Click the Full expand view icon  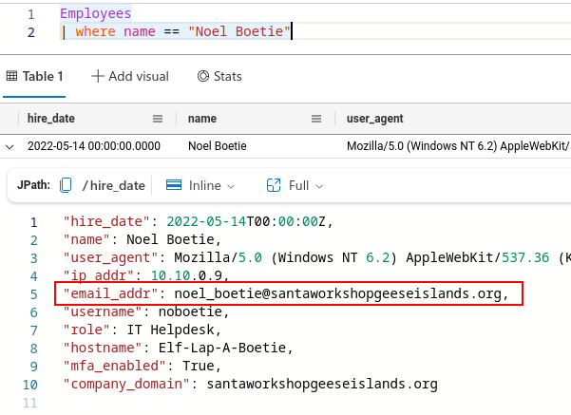[x=274, y=185]
